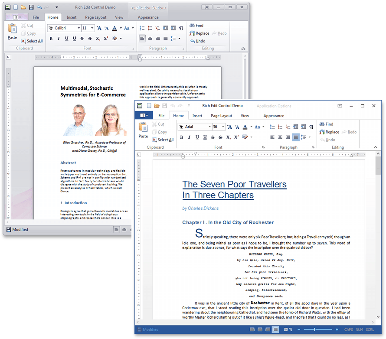Image resolution: width=386 pixels, height=339 pixels.
Task: Click Appearance tab in back window
Action: point(148,17)
